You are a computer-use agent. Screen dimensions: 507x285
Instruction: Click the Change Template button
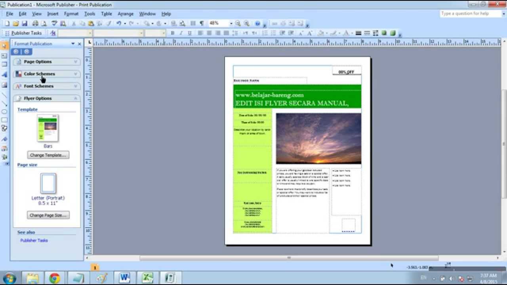[48, 155]
